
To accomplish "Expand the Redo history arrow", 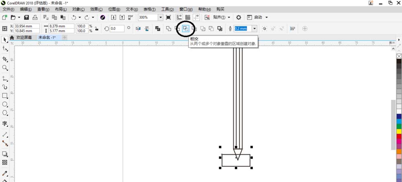I will point(93,17).
